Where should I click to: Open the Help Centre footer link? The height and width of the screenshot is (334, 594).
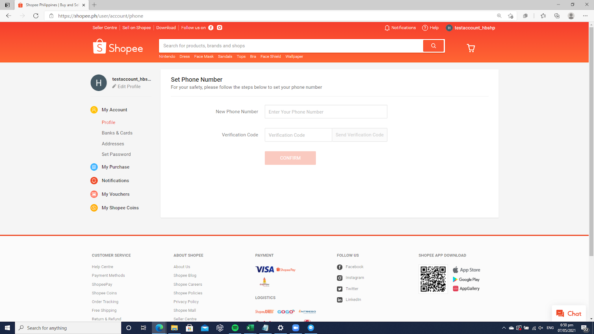click(102, 266)
